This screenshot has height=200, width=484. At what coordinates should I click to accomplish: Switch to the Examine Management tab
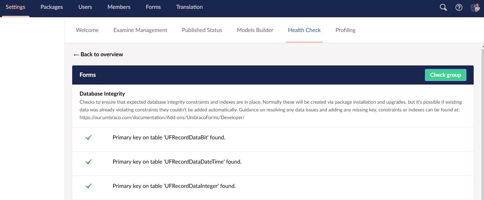point(140,30)
